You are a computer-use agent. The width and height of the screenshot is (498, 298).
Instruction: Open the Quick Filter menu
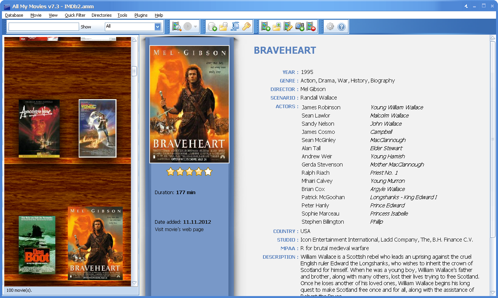75,15
